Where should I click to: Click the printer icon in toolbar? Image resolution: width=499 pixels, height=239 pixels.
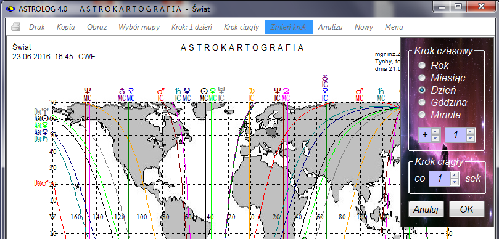point(15,27)
